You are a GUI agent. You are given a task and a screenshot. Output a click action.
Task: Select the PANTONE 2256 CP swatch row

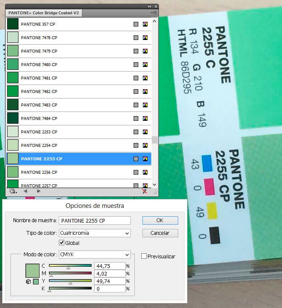coord(79,172)
